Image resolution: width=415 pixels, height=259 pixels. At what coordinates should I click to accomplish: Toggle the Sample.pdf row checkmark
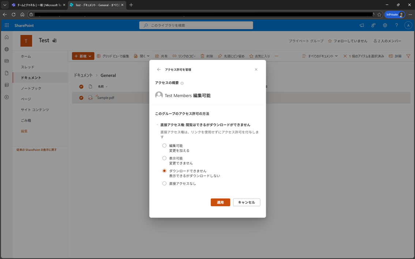click(81, 98)
